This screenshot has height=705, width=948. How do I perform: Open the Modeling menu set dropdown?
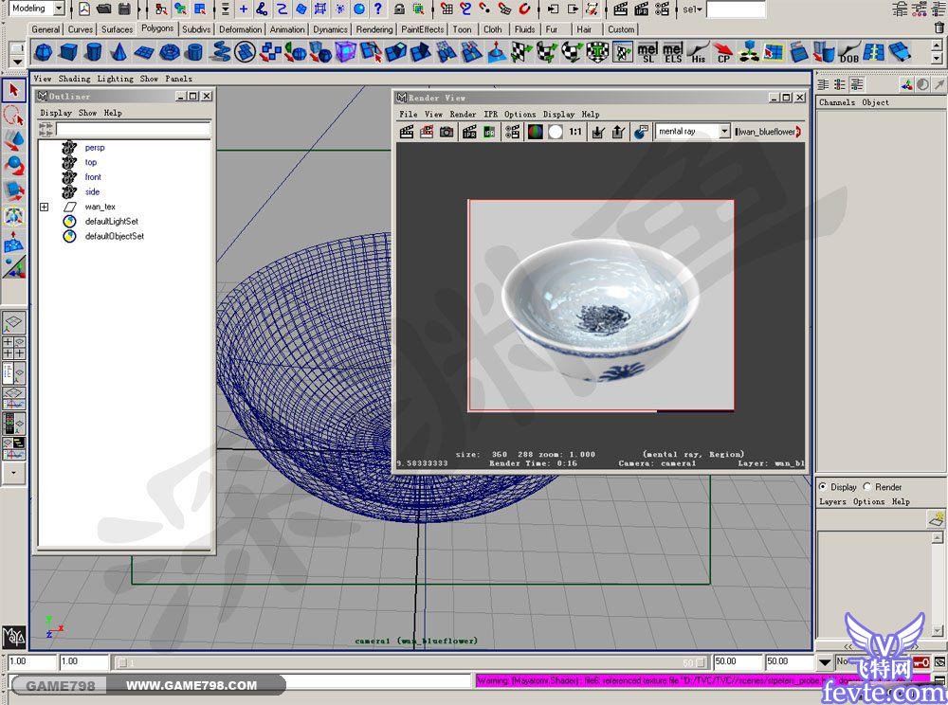click(59, 9)
